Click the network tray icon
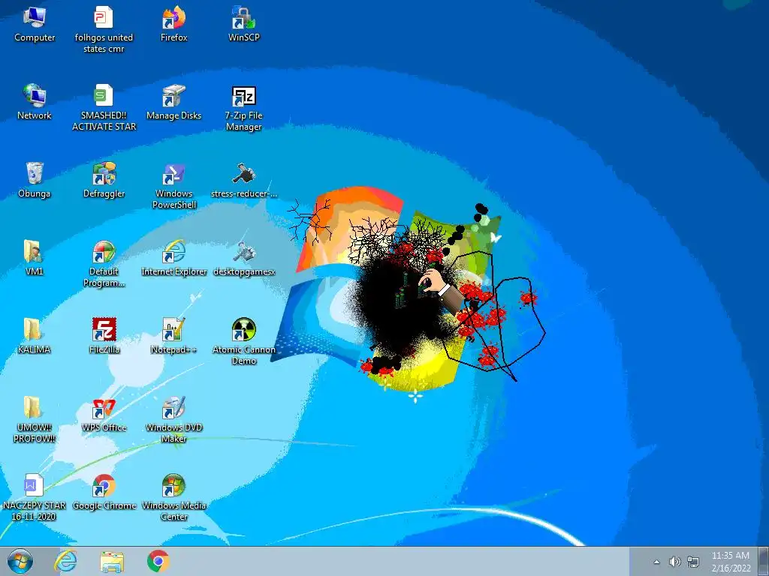 [x=693, y=562]
